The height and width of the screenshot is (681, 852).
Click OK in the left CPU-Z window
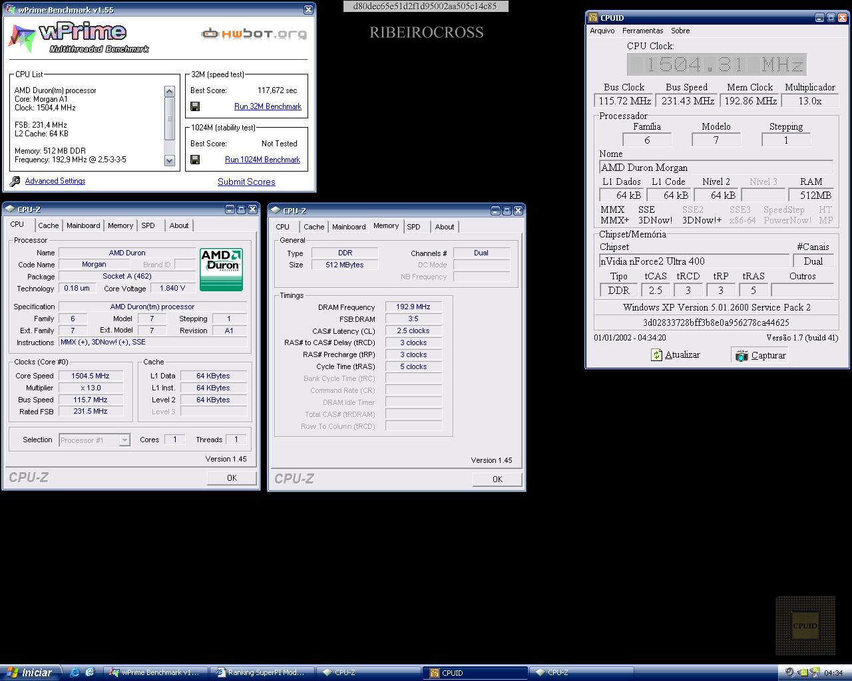232,477
